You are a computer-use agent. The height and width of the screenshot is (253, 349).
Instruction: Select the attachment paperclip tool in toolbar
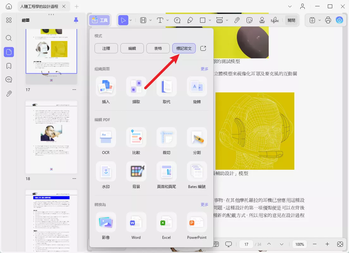[237, 20]
